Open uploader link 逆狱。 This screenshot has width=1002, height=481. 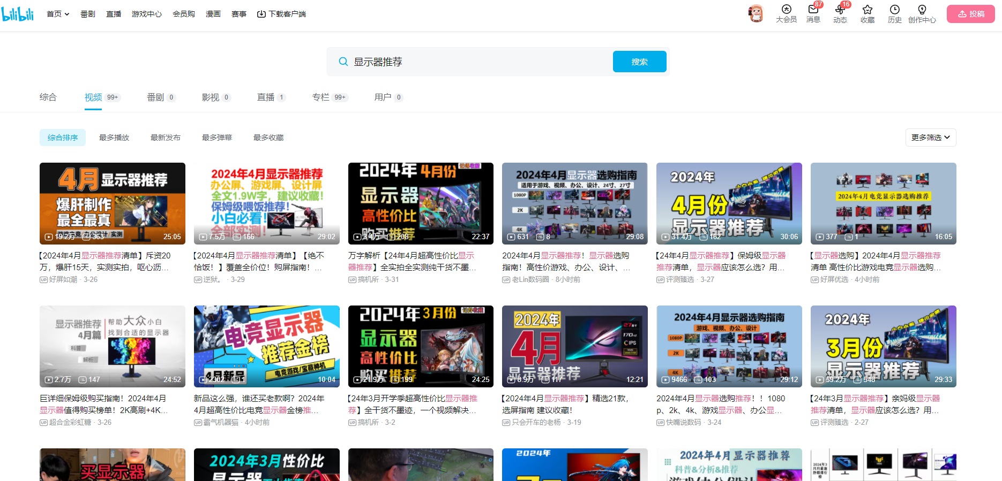pos(213,280)
